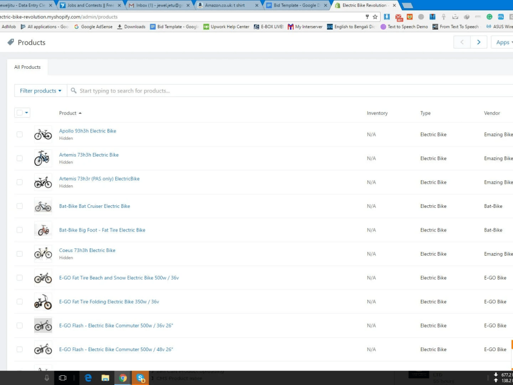Open the Filter products dropdown
Screen dimensions: 513x385
coord(41,91)
